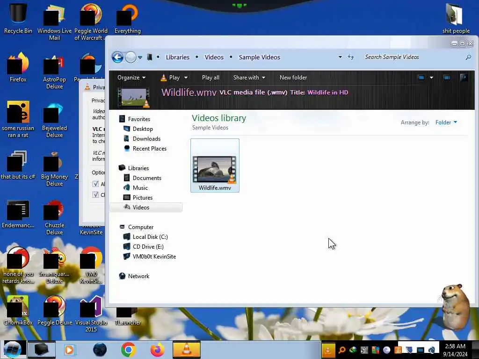Image resolution: width=479 pixels, height=359 pixels.
Task: Change the view with the view icon
Action: [x=421, y=78]
